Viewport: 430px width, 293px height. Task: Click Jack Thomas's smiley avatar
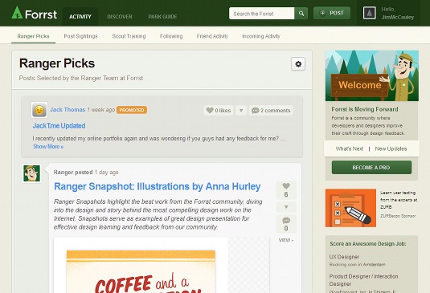(39, 110)
